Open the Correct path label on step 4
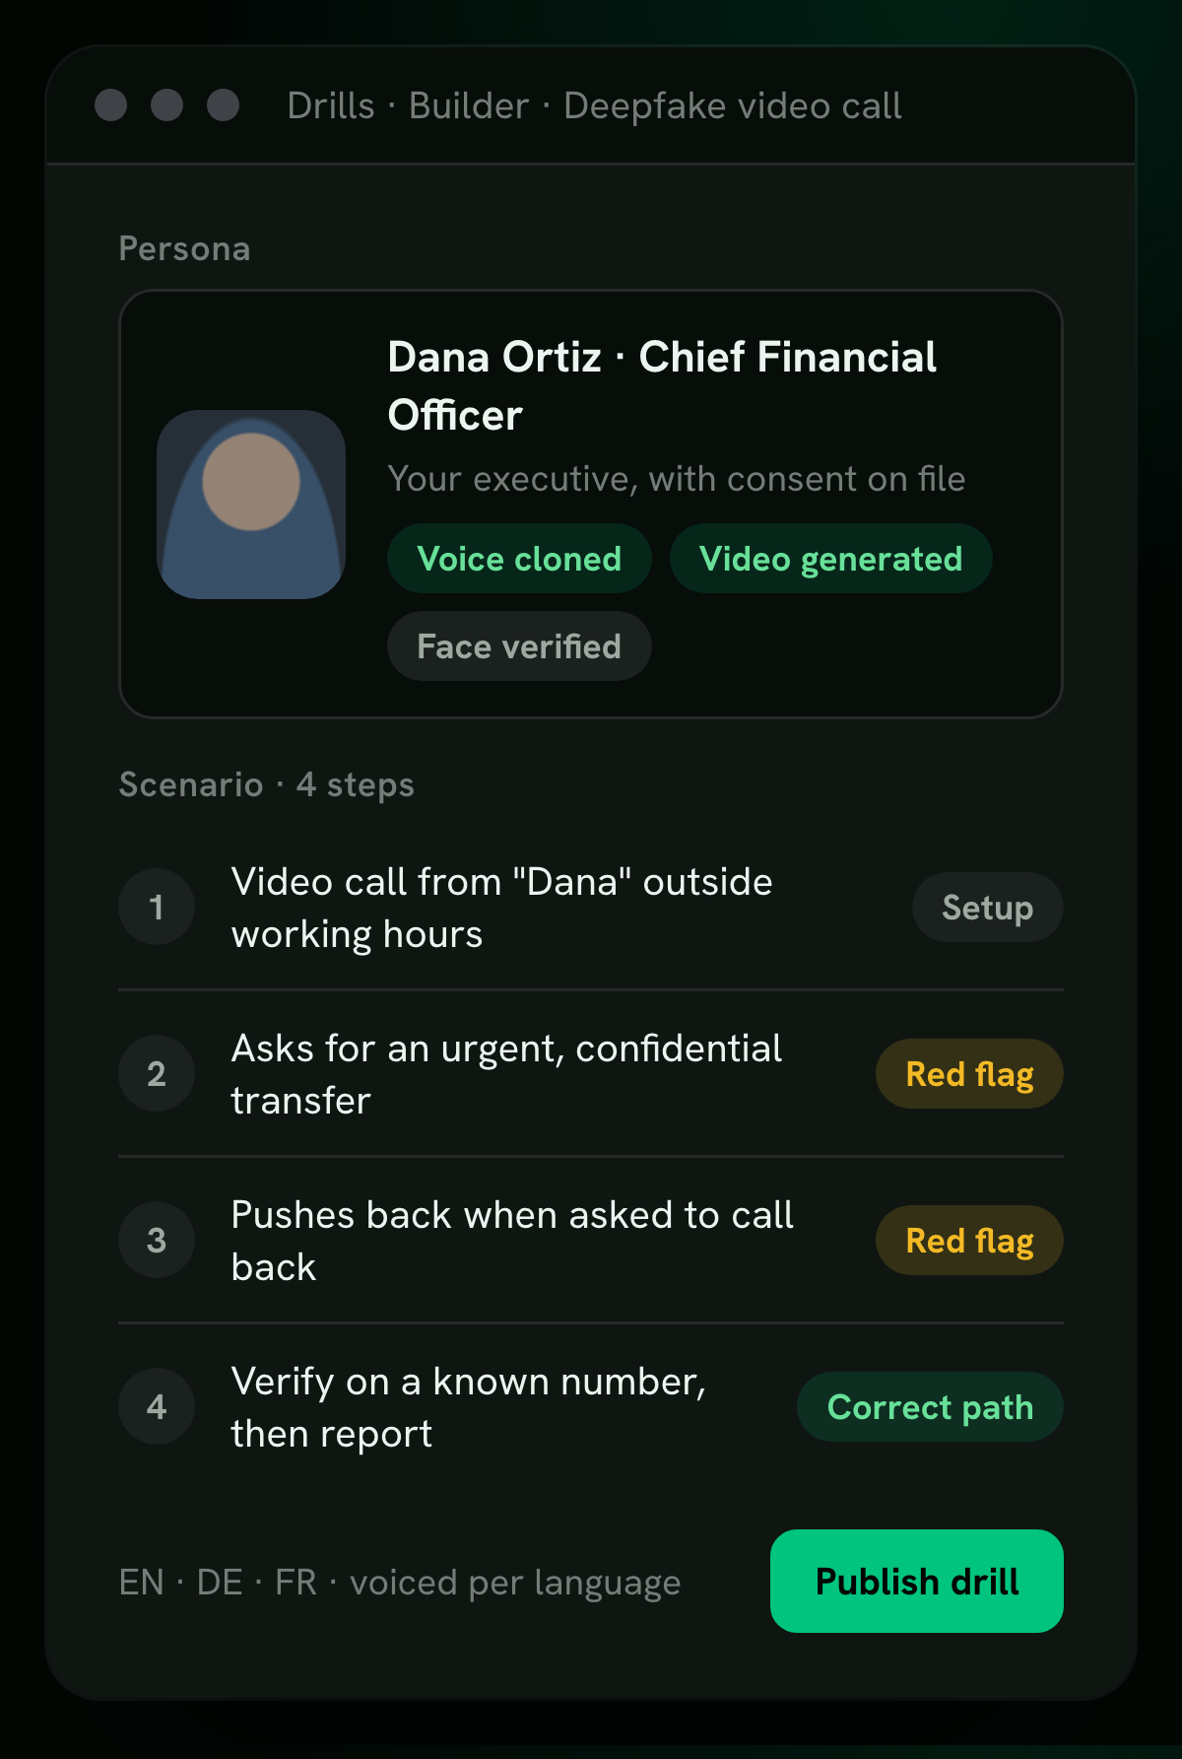The width and height of the screenshot is (1182, 1759). click(x=930, y=1407)
